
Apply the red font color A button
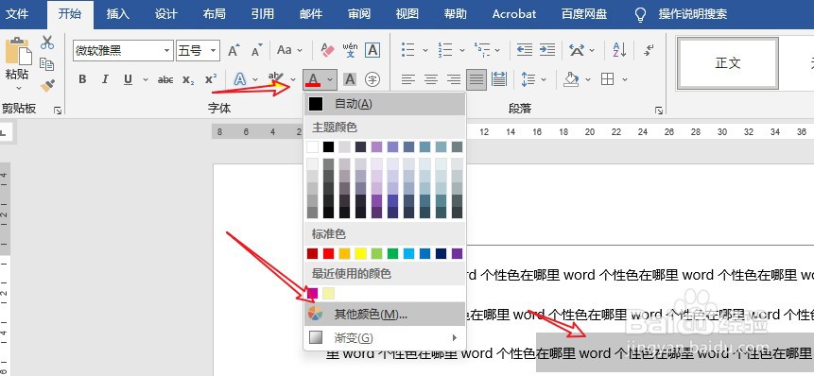313,79
